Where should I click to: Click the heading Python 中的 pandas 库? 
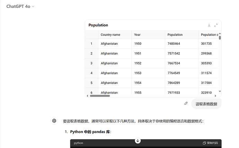(90, 132)
